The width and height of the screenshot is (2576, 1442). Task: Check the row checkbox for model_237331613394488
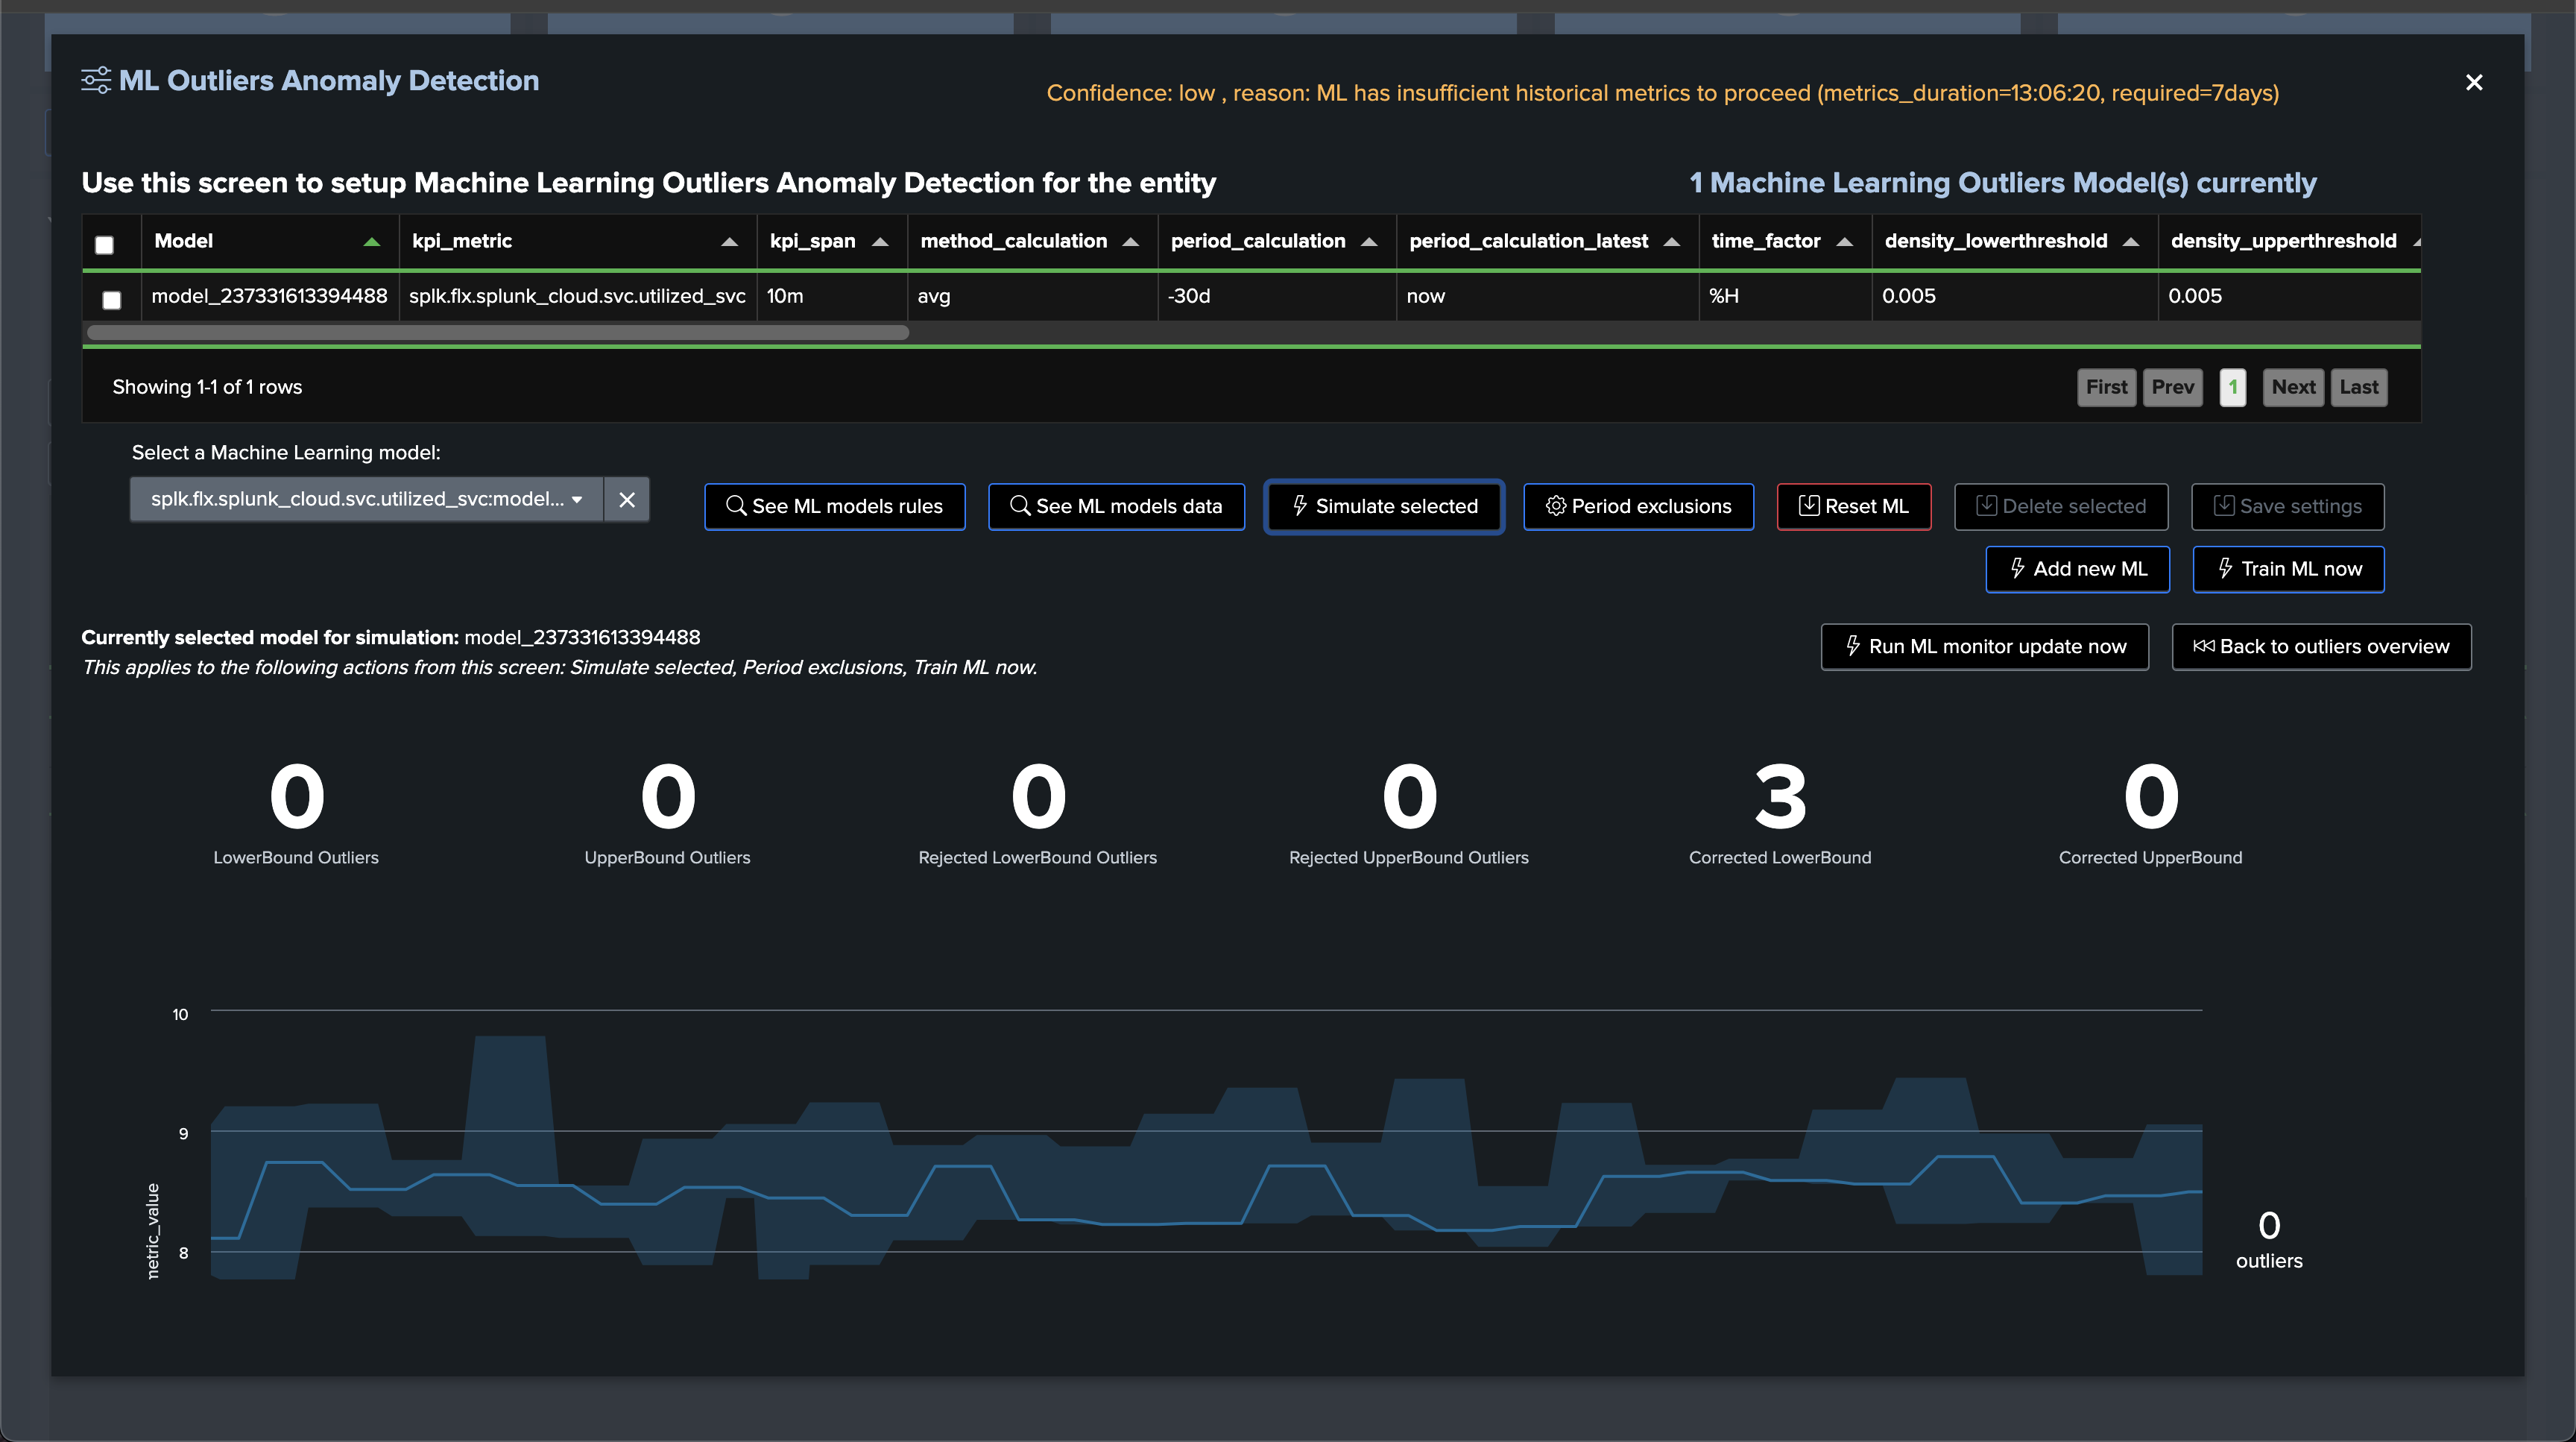[112, 299]
